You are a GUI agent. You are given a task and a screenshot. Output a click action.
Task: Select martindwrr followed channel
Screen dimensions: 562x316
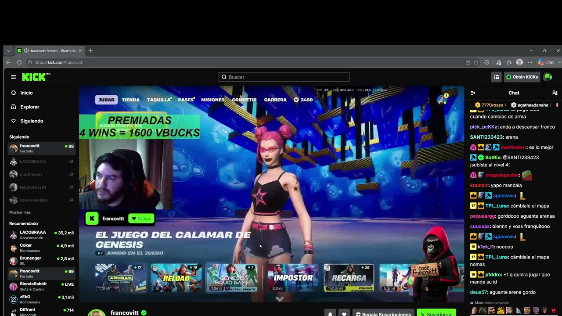point(42,174)
